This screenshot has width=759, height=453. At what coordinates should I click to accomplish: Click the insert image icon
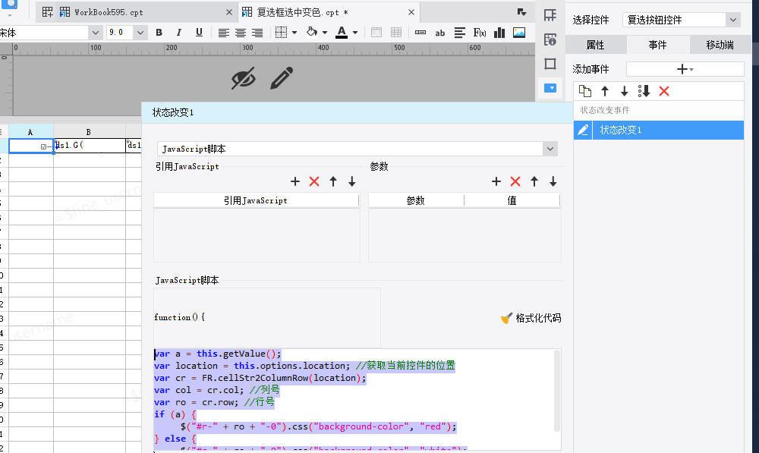coord(519,33)
